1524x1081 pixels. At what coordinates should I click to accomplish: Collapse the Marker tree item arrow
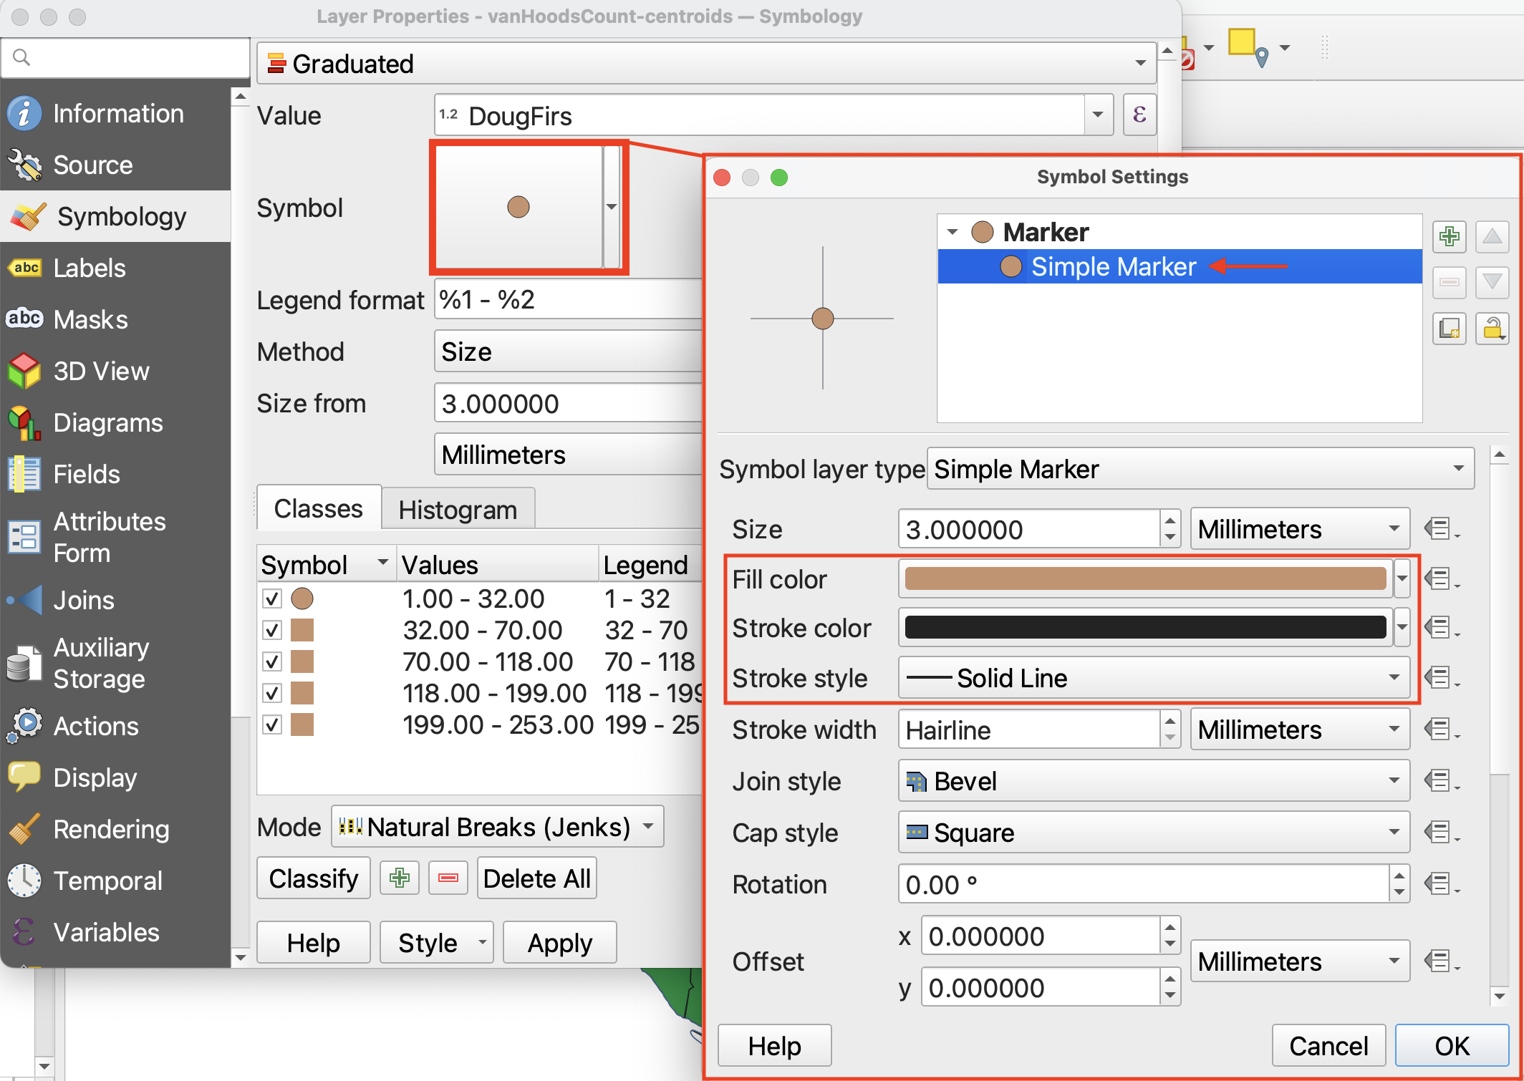pos(952,232)
